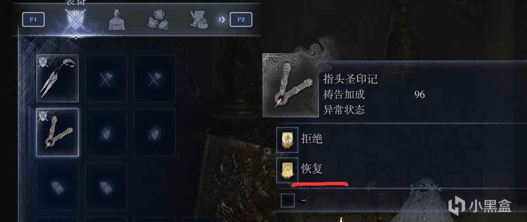Select the crossed swords equipment tab

[x=75, y=19]
